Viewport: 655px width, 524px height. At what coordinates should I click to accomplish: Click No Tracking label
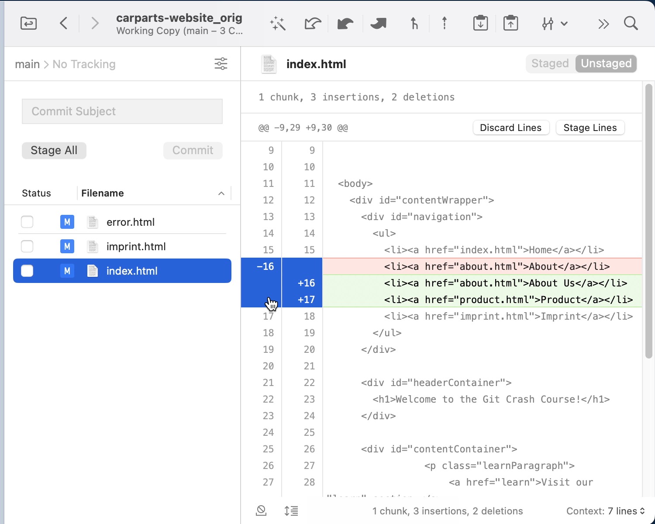pos(84,64)
